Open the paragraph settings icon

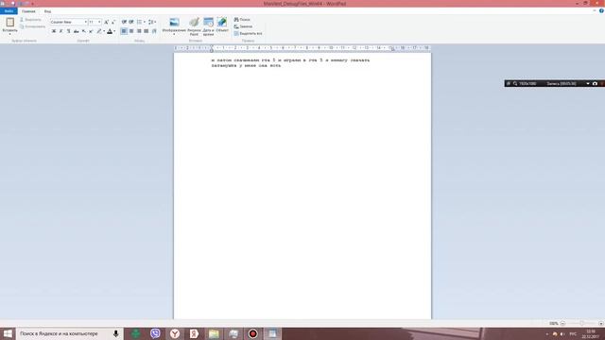click(x=154, y=31)
